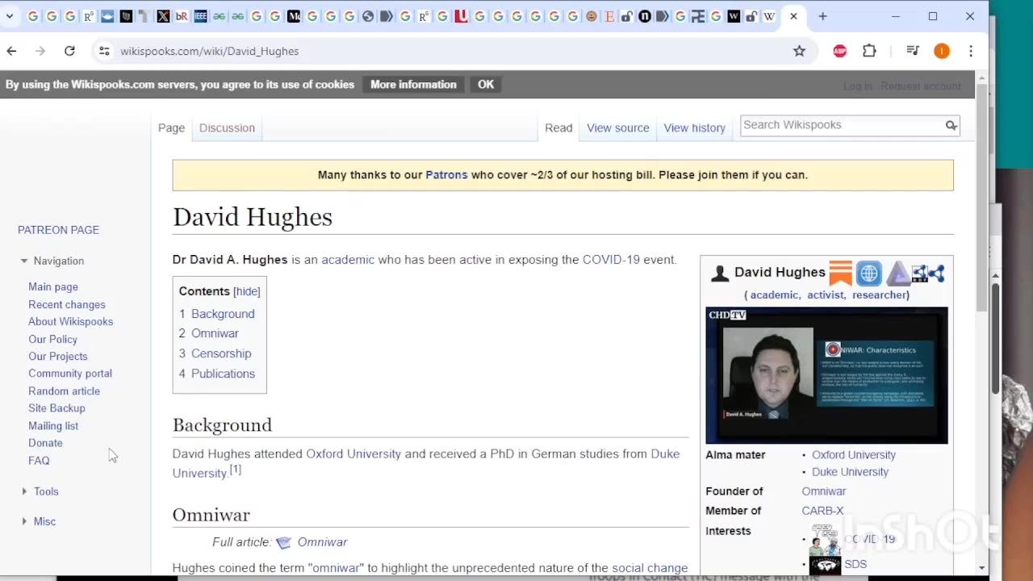Open the media controls toolbar icon
The width and height of the screenshot is (1033, 581).
click(x=913, y=51)
